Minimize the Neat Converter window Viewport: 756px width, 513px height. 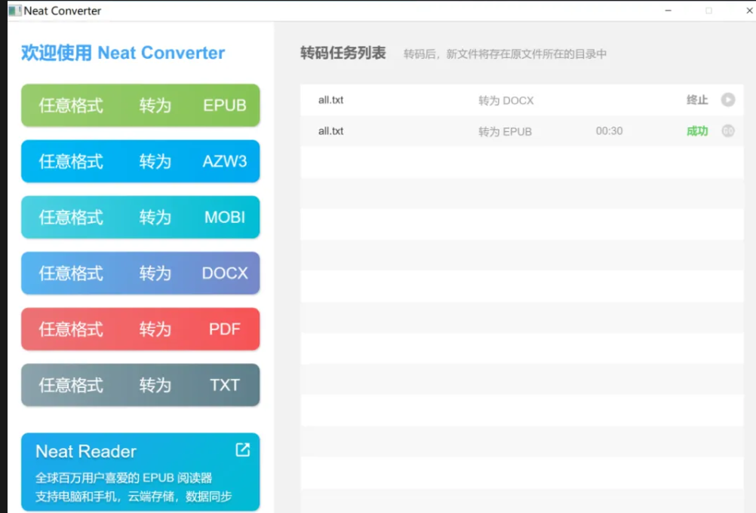[668, 11]
